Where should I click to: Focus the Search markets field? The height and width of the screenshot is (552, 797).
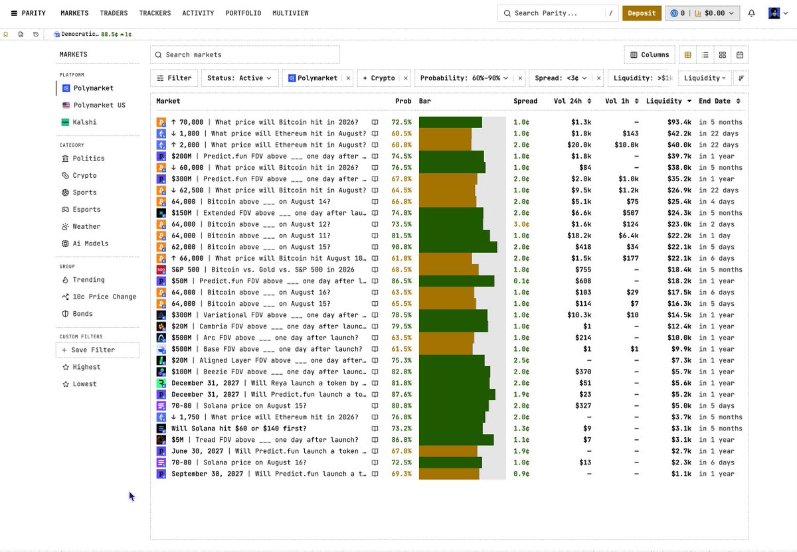(245, 54)
